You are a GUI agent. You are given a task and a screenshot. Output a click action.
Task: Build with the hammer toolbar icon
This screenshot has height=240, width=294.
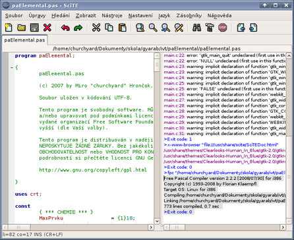point(210,28)
